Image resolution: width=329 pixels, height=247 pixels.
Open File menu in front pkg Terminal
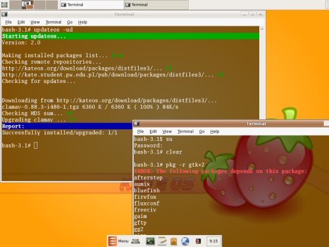[x=140, y=132]
